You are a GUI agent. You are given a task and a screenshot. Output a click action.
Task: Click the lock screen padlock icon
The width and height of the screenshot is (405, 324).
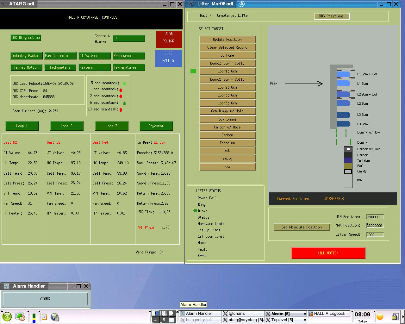coord(394,317)
